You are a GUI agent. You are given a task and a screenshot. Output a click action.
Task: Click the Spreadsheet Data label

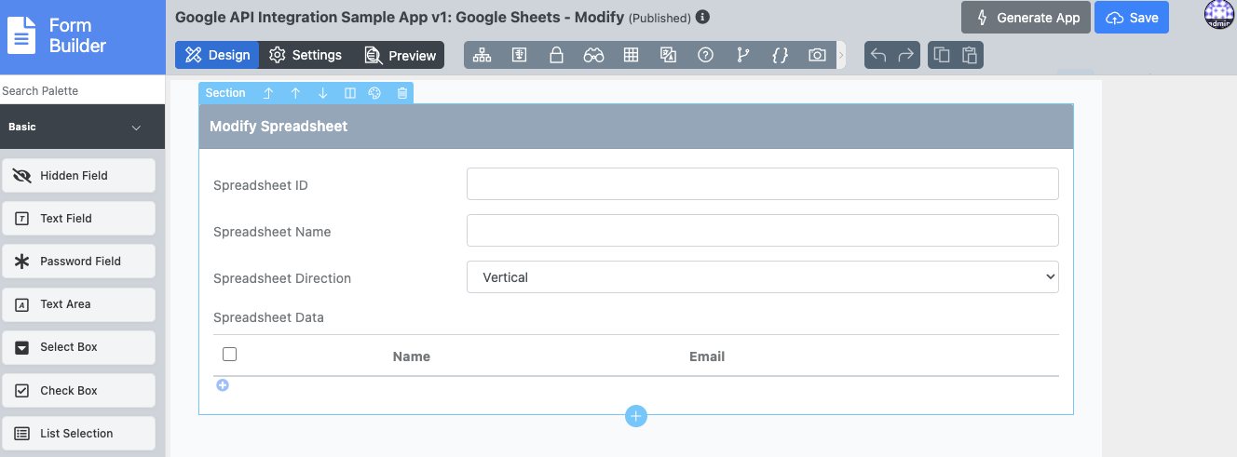pyautogui.click(x=268, y=317)
